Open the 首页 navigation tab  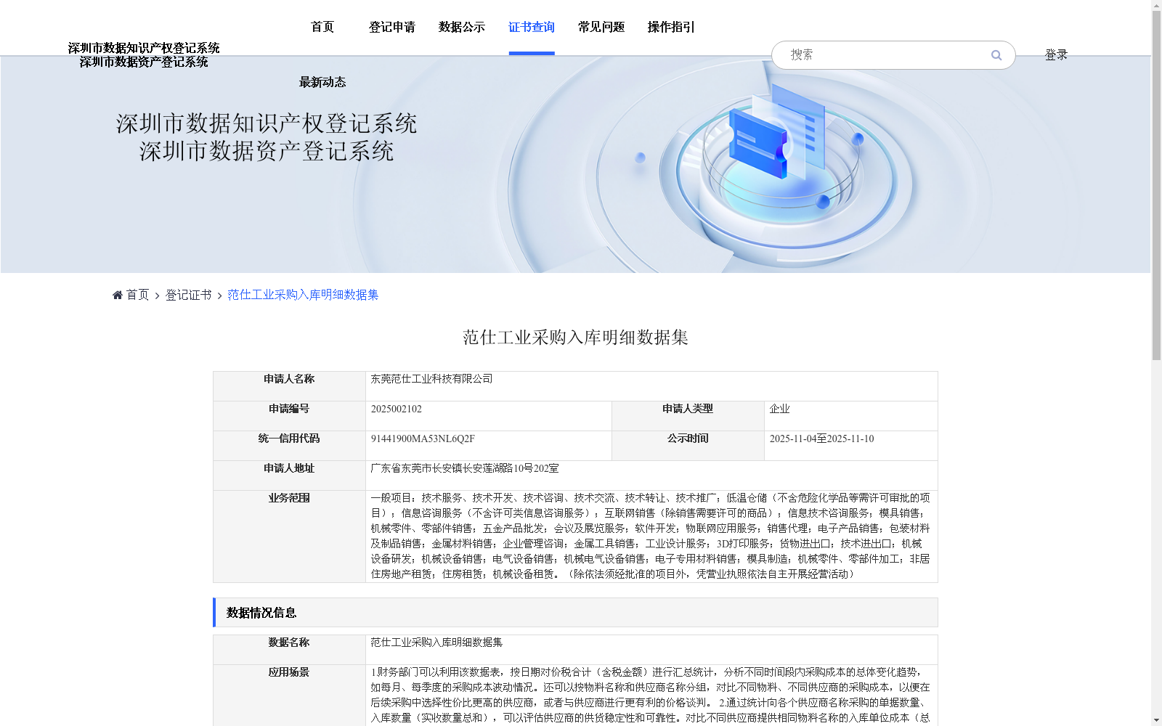[x=322, y=27]
